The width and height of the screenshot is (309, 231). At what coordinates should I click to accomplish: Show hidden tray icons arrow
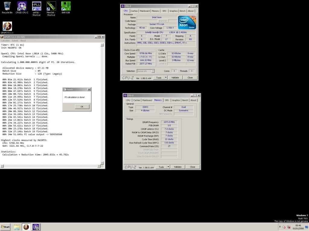tap(280, 227)
